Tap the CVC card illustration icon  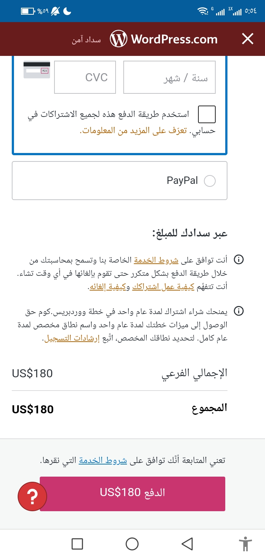[x=37, y=70]
